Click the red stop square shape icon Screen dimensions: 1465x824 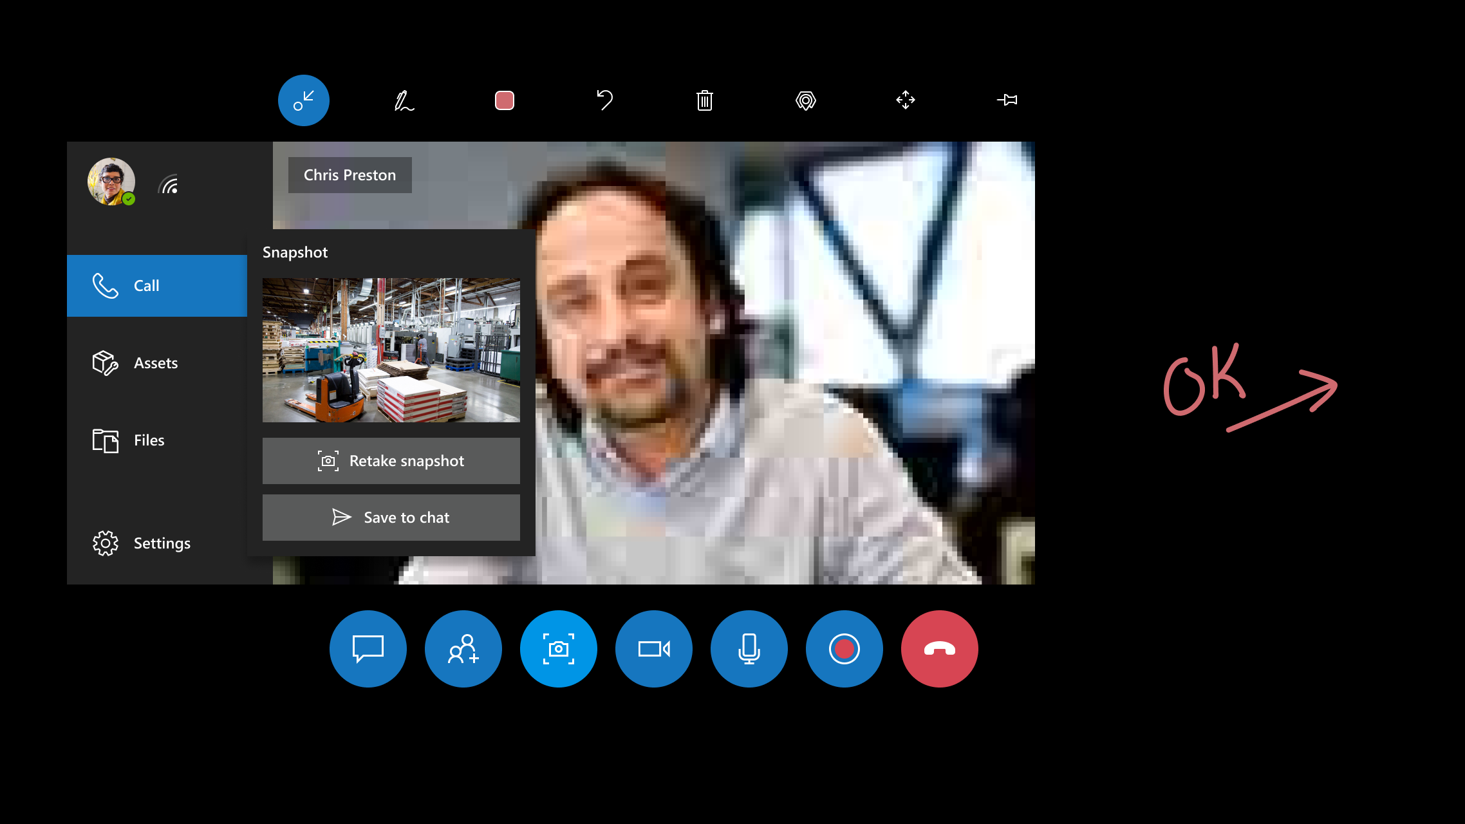[x=504, y=100]
